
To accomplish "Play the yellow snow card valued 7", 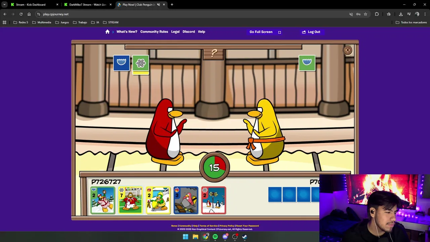I will (130, 200).
